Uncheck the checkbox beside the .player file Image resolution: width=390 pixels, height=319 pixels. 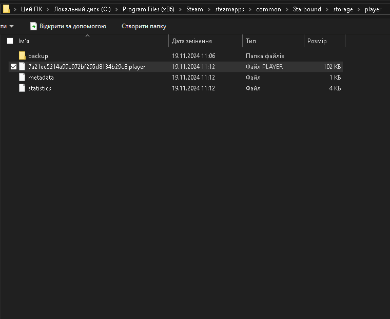click(x=13, y=67)
